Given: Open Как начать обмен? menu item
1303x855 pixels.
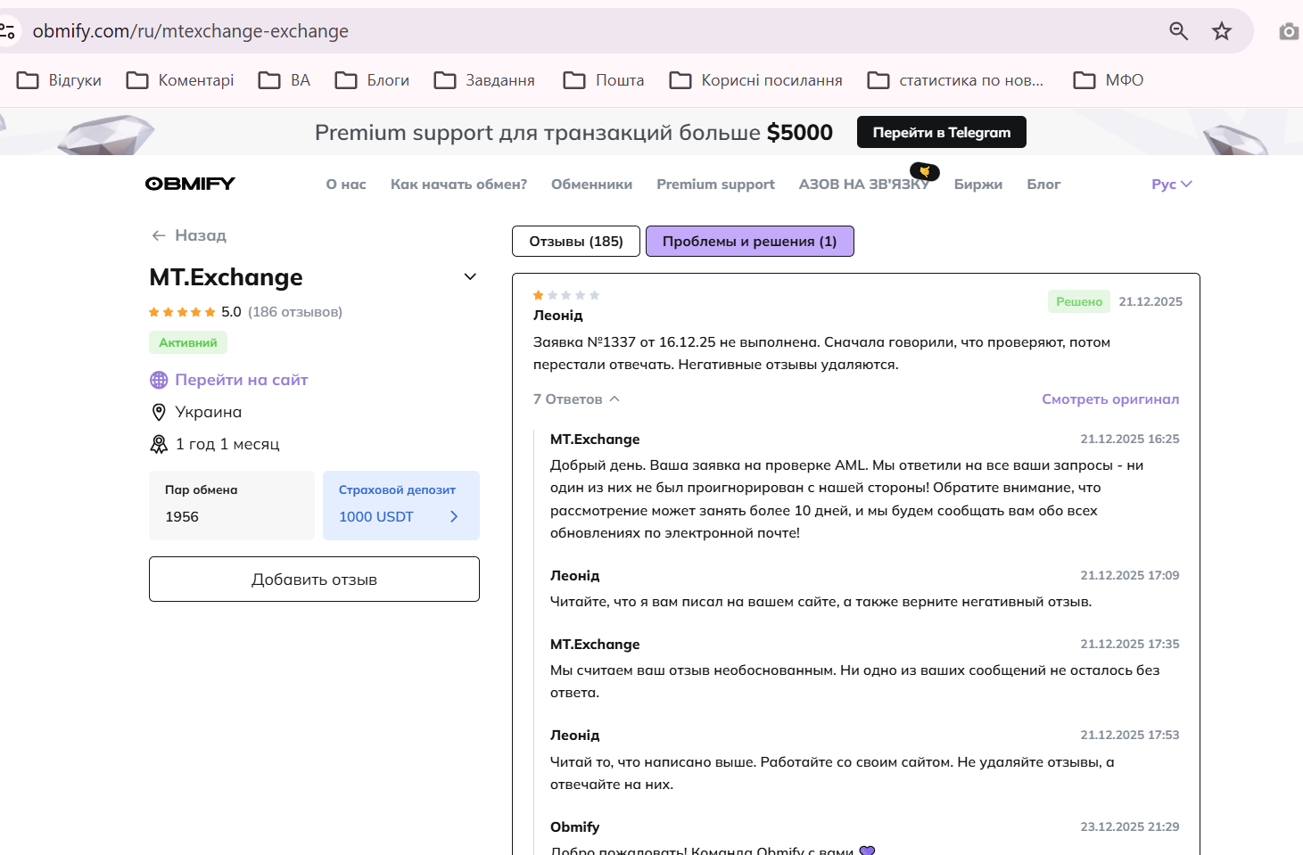Looking at the screenshot, I should 458,185.
